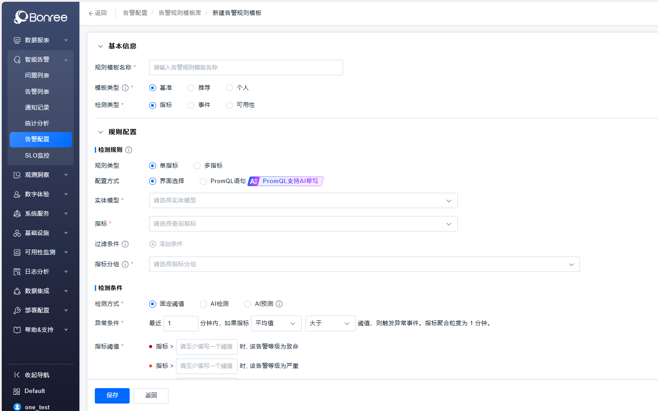The height and width of the screenshot is (411, 658).
Task: Click the plus icon for 添加条件
Action: [153, 244]
